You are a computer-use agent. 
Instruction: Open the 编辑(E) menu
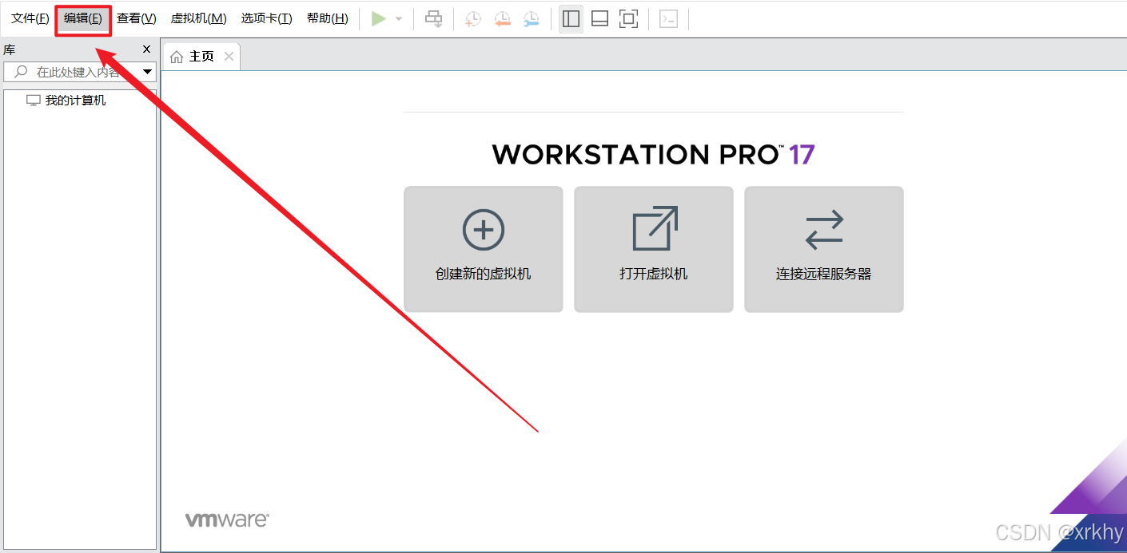pos(83,18)
